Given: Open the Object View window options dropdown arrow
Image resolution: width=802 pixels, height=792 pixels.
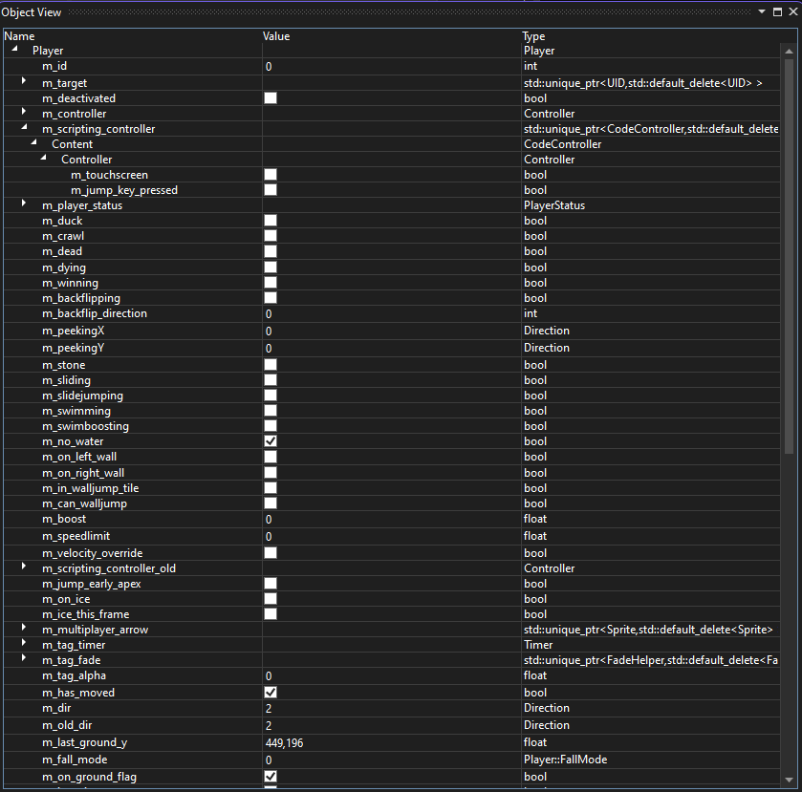Looking at the screenshot, I should coord(762,12).
